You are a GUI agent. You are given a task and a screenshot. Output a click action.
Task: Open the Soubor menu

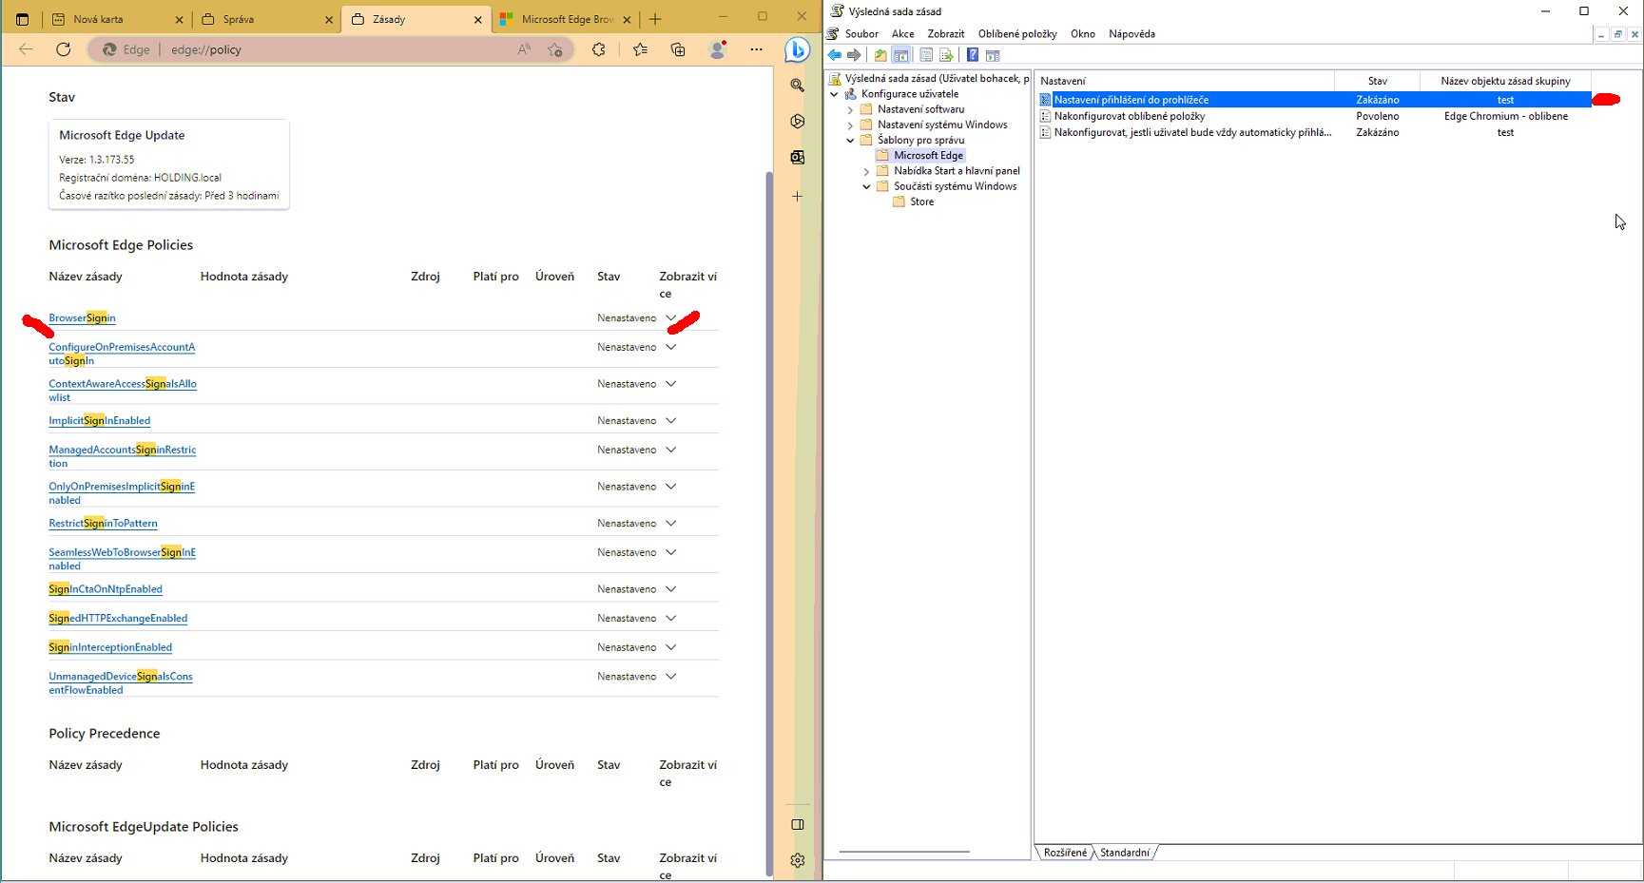(x=861, y=34)
